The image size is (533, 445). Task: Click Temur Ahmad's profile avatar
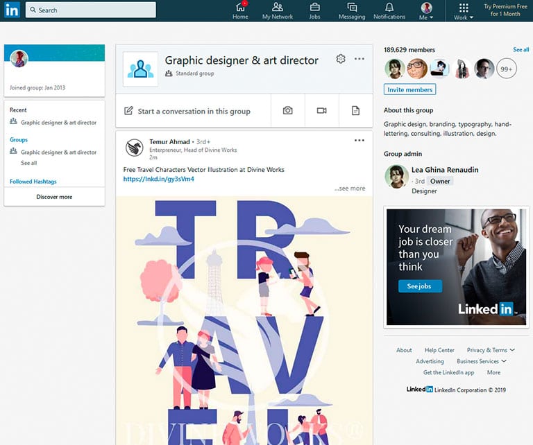tap(134, 148)
